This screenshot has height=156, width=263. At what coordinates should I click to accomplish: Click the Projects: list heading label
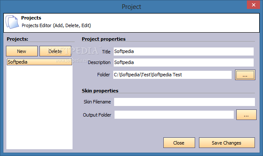(x=17, y=39)
